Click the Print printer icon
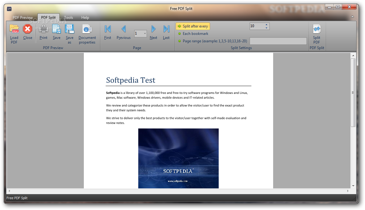The height and width of the screenshot is (210, 365). point(43,29)
